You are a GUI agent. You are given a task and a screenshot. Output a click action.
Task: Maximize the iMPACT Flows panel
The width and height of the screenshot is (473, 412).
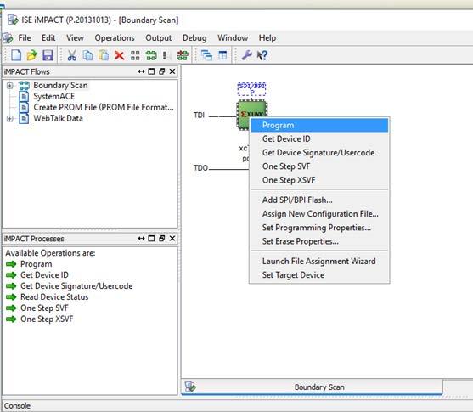pos(151,71)
